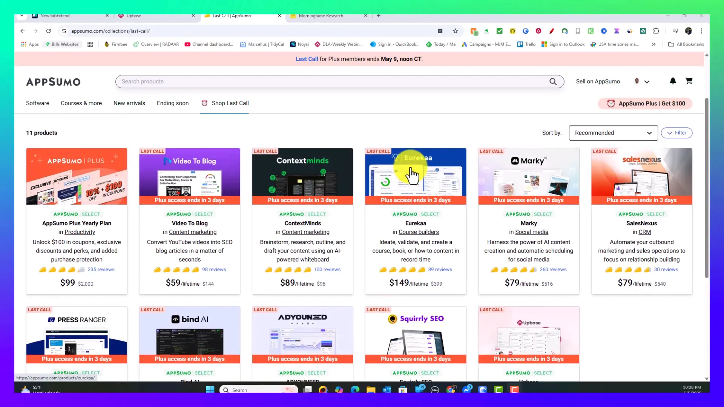This screenshot has width=724, height=407.
Task: Go to Ending soon
Action: (x=173, y=103)
